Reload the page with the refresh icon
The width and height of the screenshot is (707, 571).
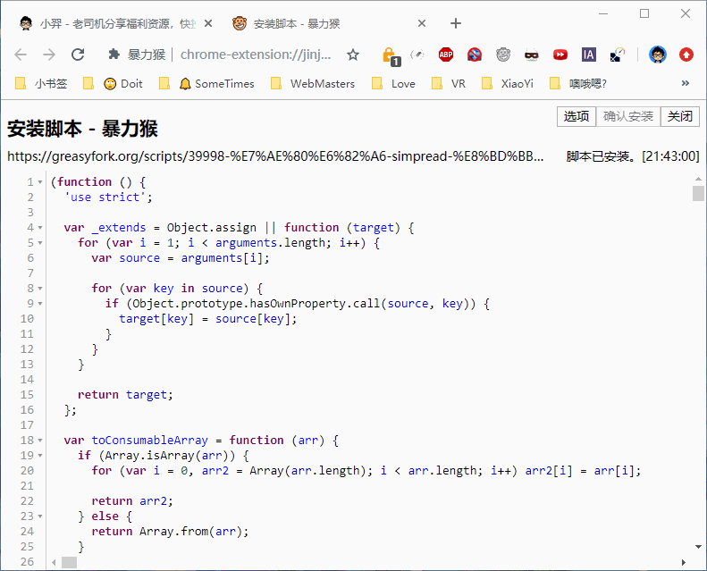pyautogui.click(x=78, y=55)
